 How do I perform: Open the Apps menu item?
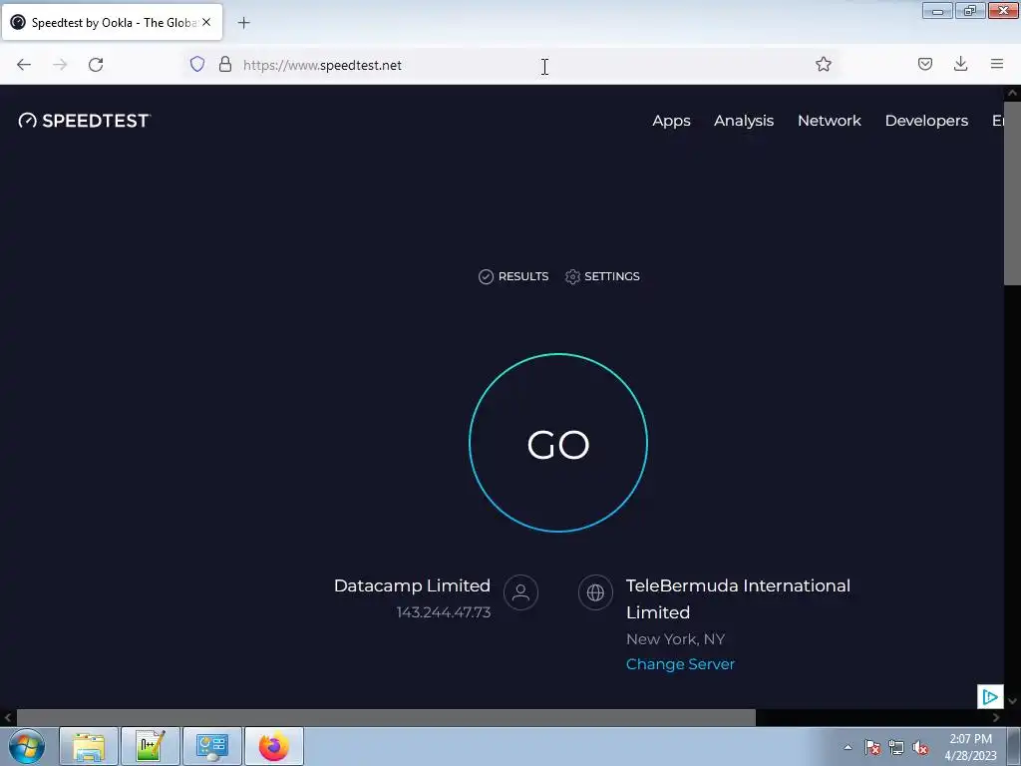tap(671, 121)
